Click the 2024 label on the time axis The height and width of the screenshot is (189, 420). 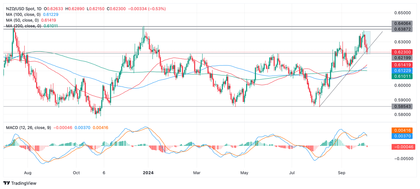pos(148,173)
